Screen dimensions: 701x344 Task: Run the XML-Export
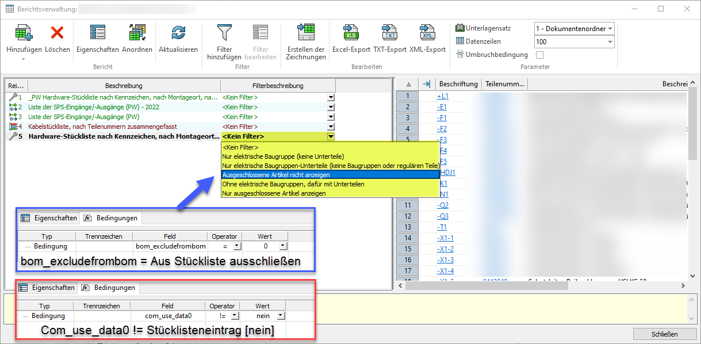click(427, 34)
